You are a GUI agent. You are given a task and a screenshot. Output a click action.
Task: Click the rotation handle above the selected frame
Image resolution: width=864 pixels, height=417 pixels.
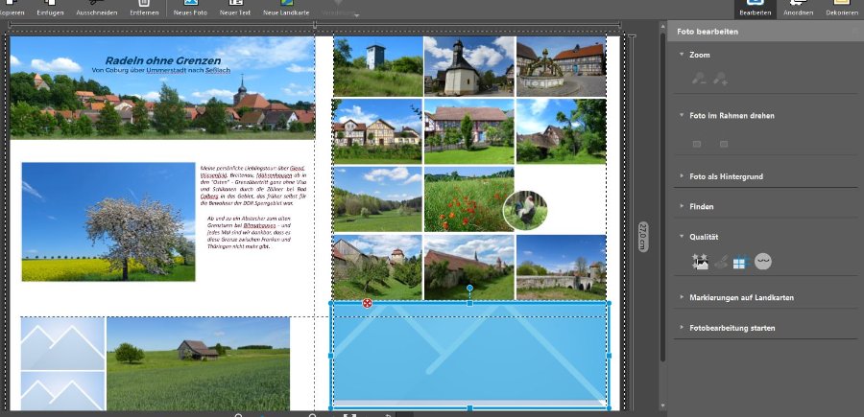pos(469,289)
